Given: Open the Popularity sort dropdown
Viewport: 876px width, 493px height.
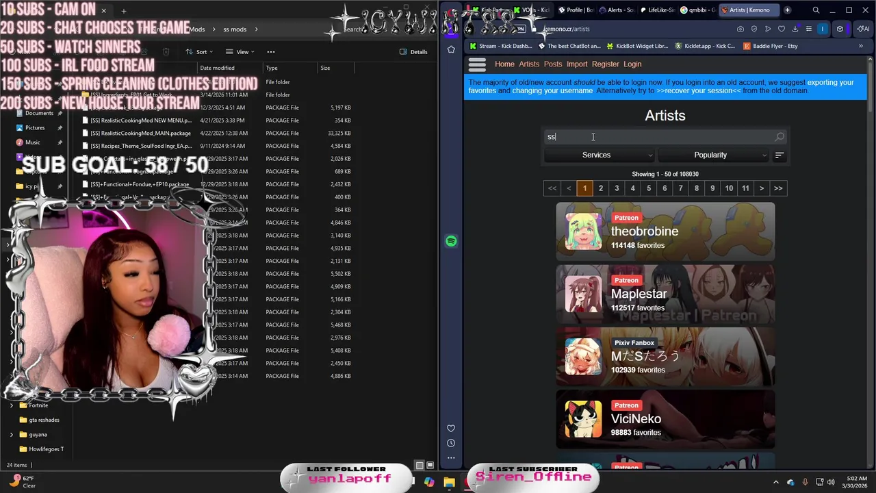Looking at the screenshot, I should 713,155.
